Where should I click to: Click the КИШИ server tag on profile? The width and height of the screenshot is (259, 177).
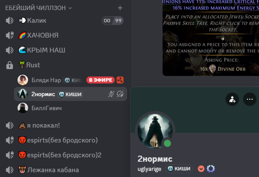click(179, 169)
